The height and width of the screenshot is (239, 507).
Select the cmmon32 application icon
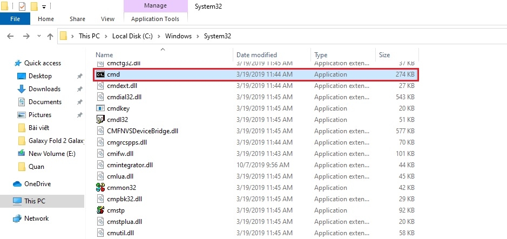[100, 188]
